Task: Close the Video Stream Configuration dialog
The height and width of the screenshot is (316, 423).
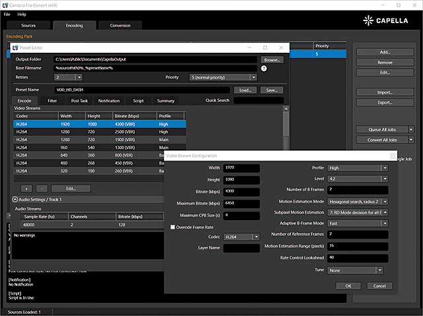Action: tap(393, 156)
